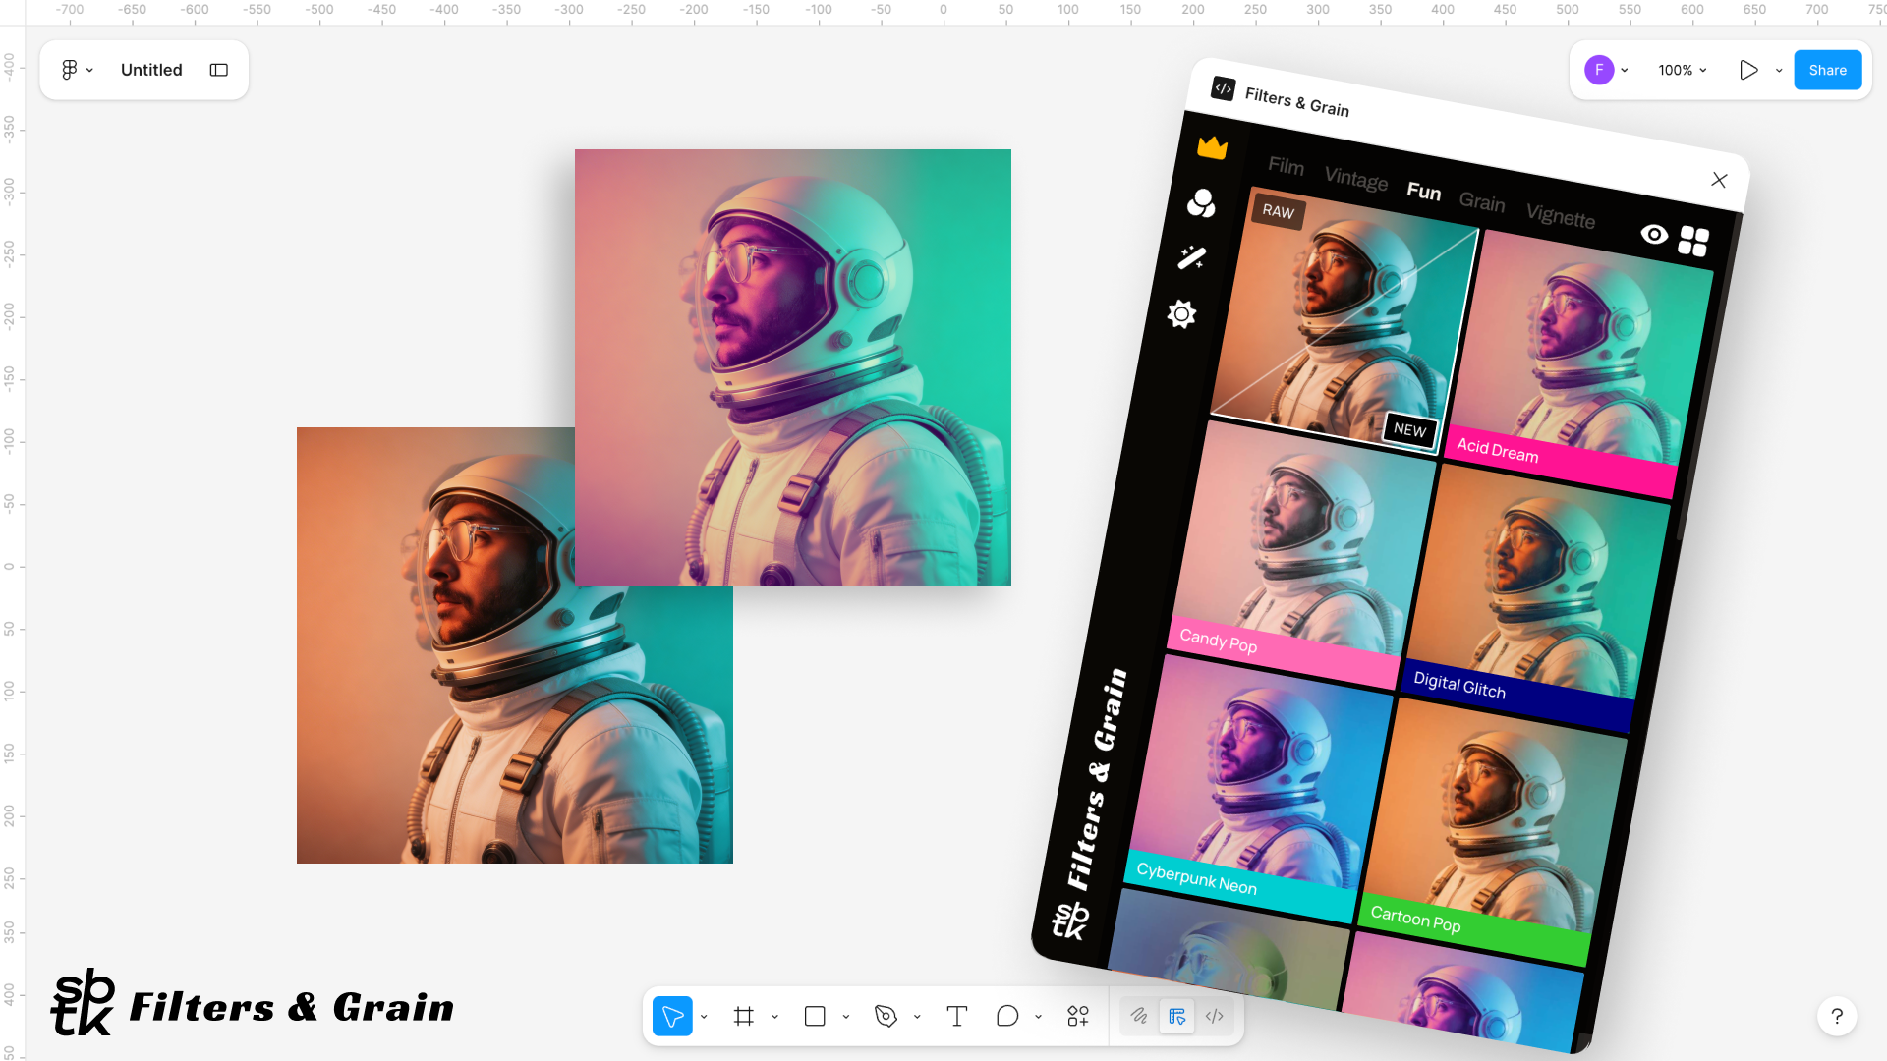Switch to Design mode toggle
The height and width of the screenshot is (1061, 1887).
pyautogui.click(x=1176, y=1016)
